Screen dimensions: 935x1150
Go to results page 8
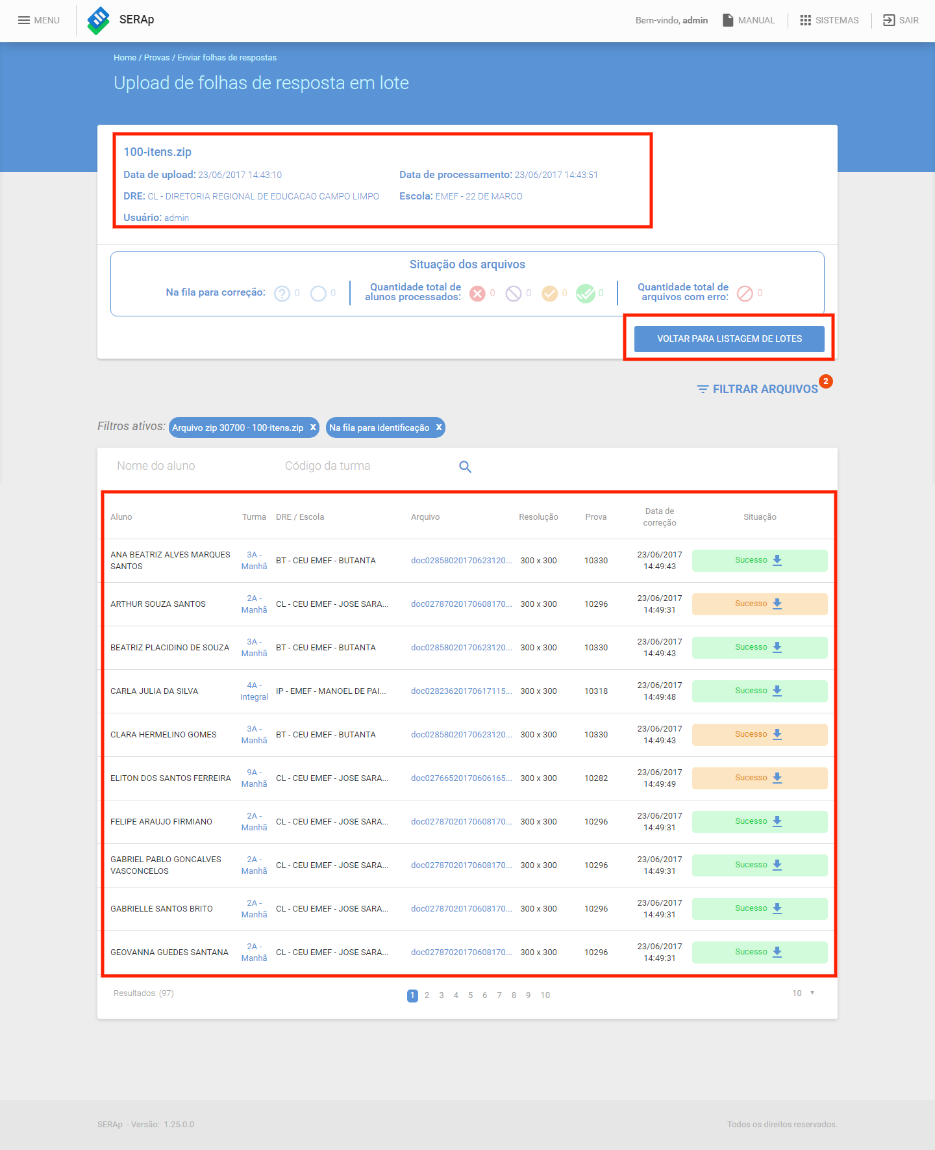[x=514, y=995]
